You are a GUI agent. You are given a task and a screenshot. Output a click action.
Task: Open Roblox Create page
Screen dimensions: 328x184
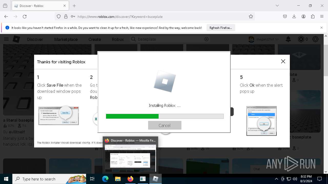[x=95, y=39]
